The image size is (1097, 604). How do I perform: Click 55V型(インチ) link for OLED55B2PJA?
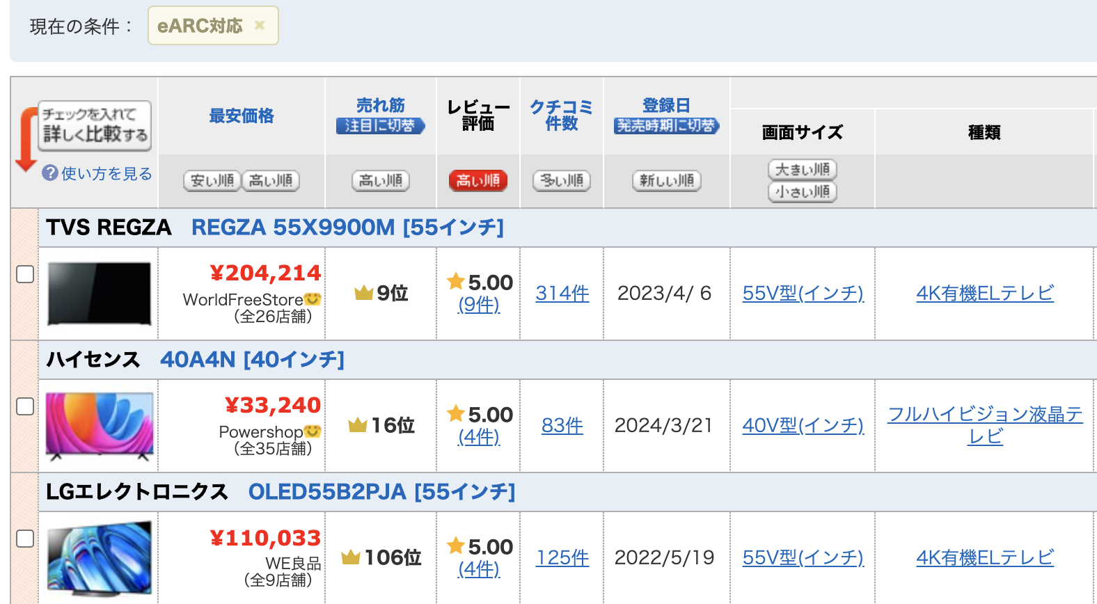click(x=803, y=557)
